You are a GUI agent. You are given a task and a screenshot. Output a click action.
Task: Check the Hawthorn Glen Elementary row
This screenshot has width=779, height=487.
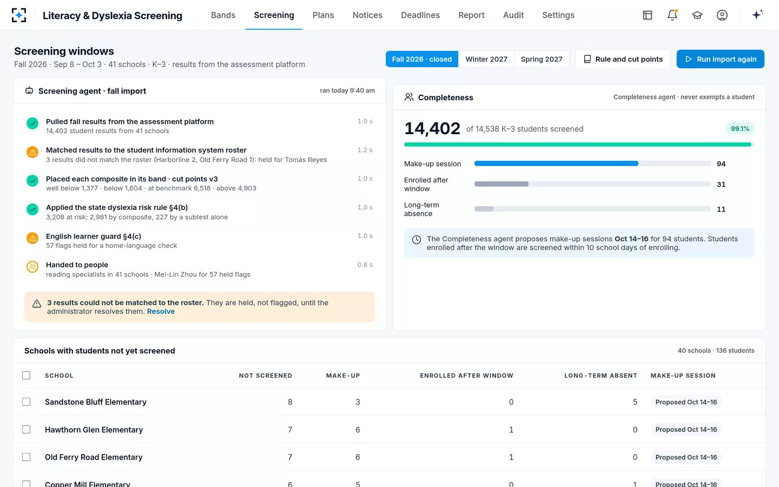[26, 429]
